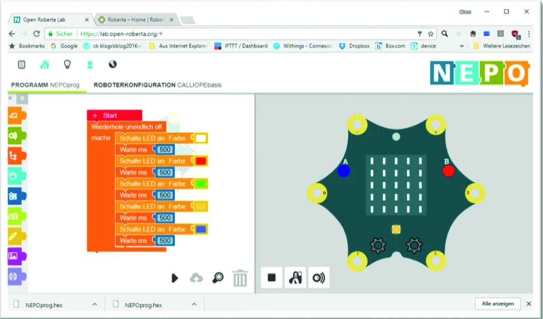Expand the first NEPOprog.hex download menu

[95, 305]
